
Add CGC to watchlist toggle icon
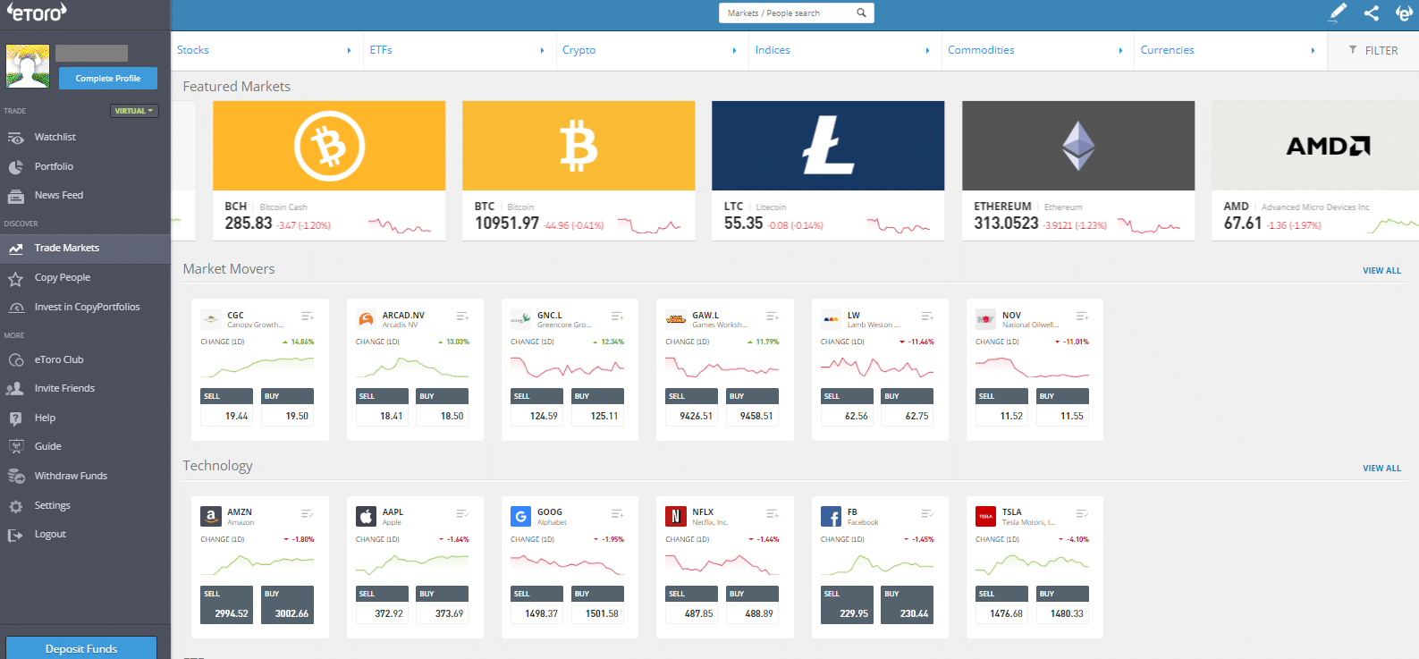point(308,317)
